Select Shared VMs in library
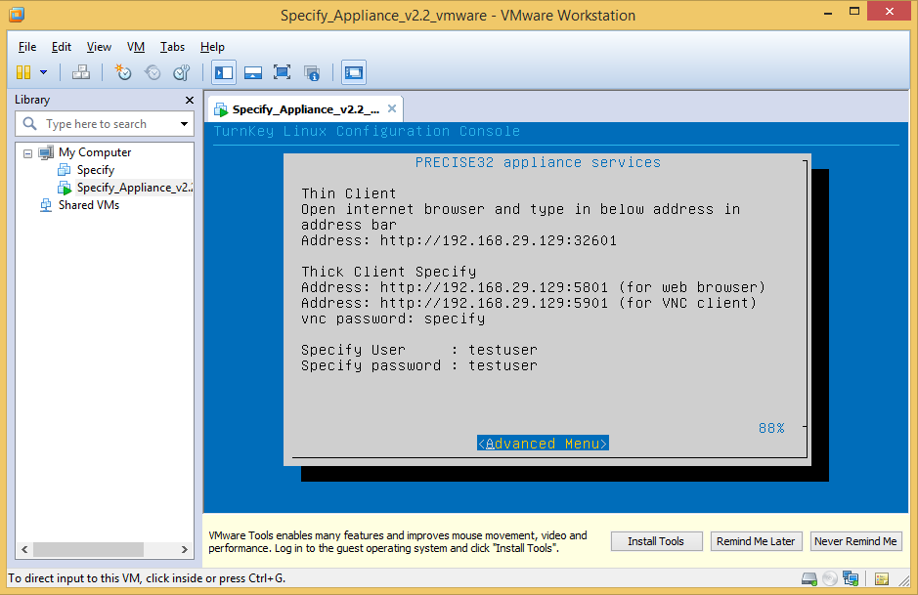The width and height of the screenshot is (918, 595). coord(88,205)
